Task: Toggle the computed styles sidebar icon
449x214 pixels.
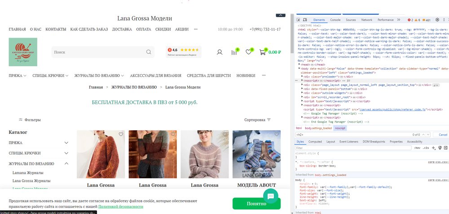Action: pyautogui.click(x=445, y=148)
